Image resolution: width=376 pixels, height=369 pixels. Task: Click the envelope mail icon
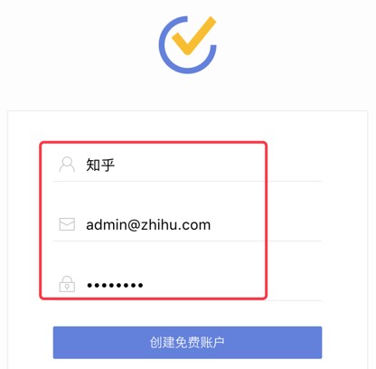(67, 224)
